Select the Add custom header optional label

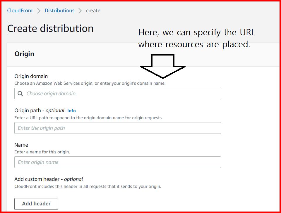49,179
